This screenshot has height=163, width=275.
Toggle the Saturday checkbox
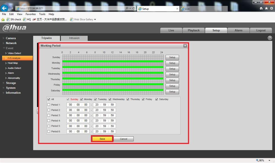coord(156,99)
